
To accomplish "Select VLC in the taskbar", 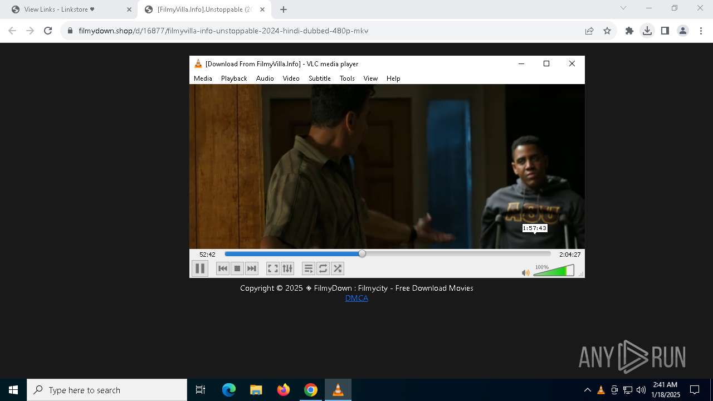I will coord(338,390).
